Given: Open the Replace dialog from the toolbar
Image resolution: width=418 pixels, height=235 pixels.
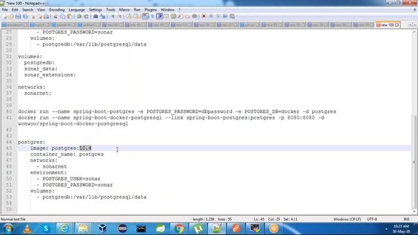Looking at the screenshot, I should tap(103, 16).
